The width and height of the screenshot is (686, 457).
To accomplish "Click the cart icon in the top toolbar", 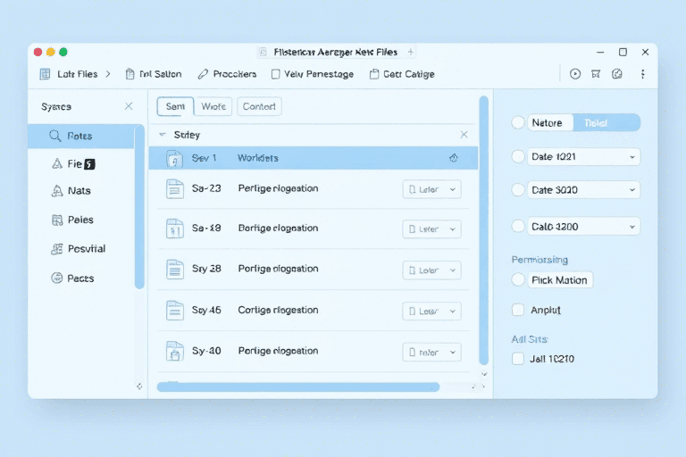I will pos(596,74).
